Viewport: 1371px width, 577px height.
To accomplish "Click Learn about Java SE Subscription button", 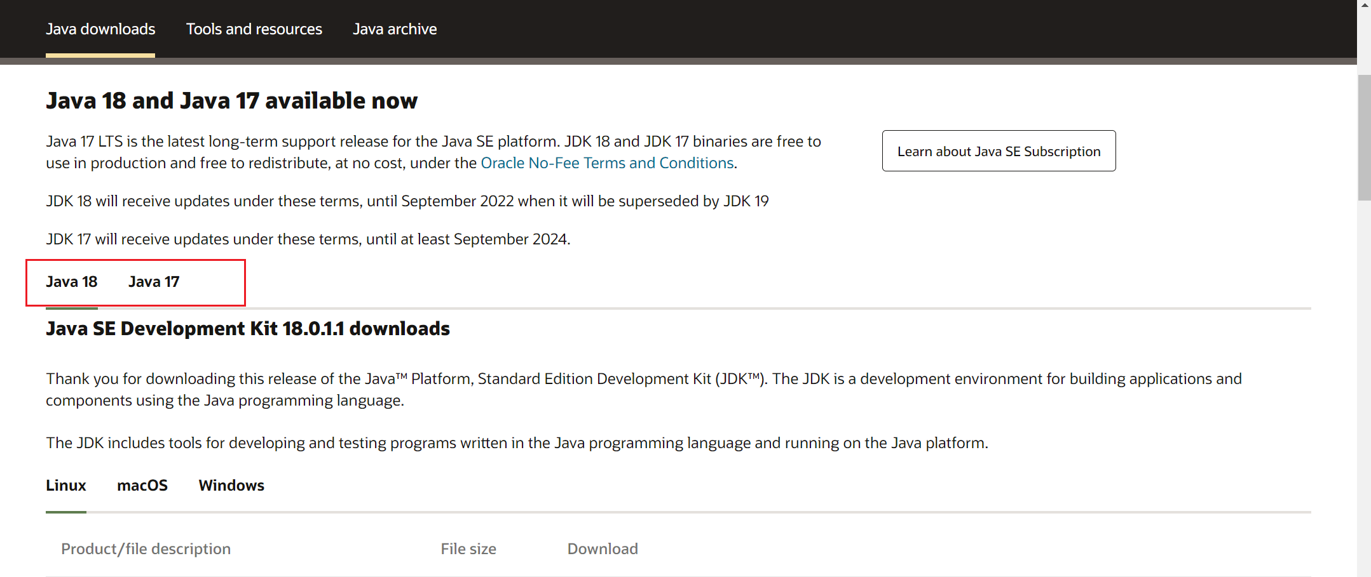I will click(999, 151).
